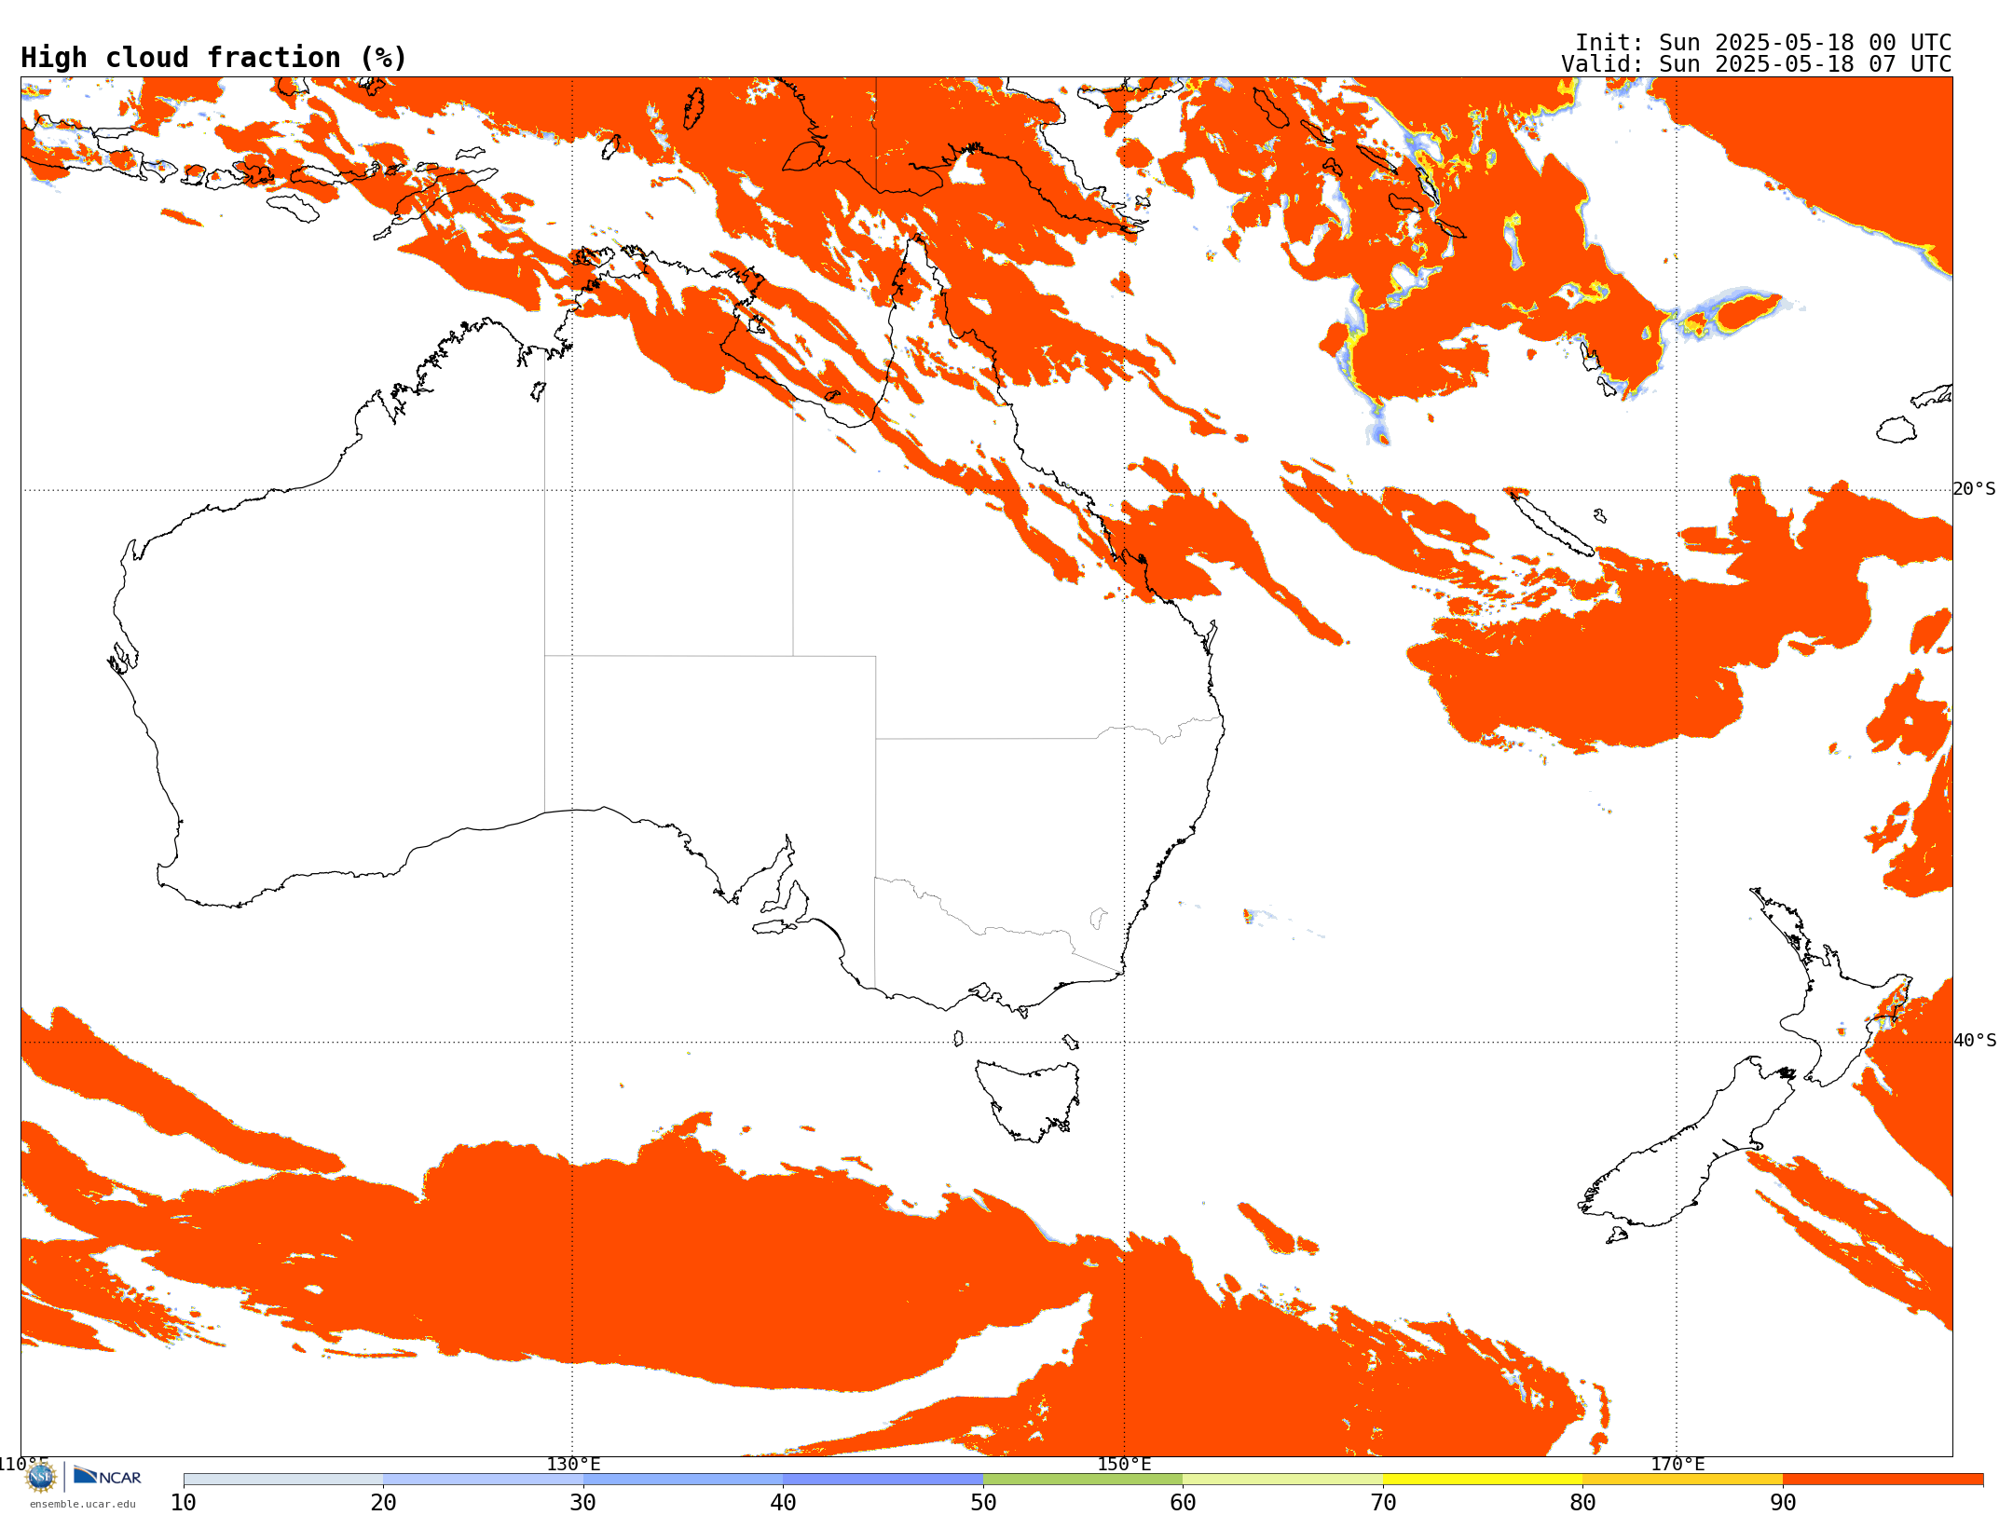
Task: Click the 70–80 yellow colorbar segment
Action: 1483,1480
